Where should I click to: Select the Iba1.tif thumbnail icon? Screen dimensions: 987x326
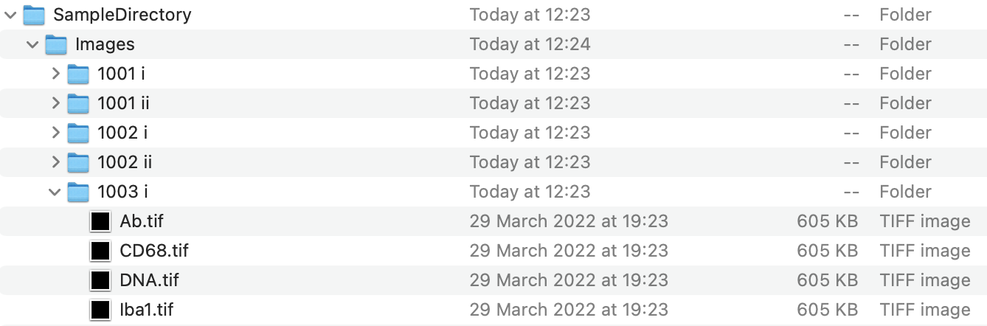click(100, 310)
